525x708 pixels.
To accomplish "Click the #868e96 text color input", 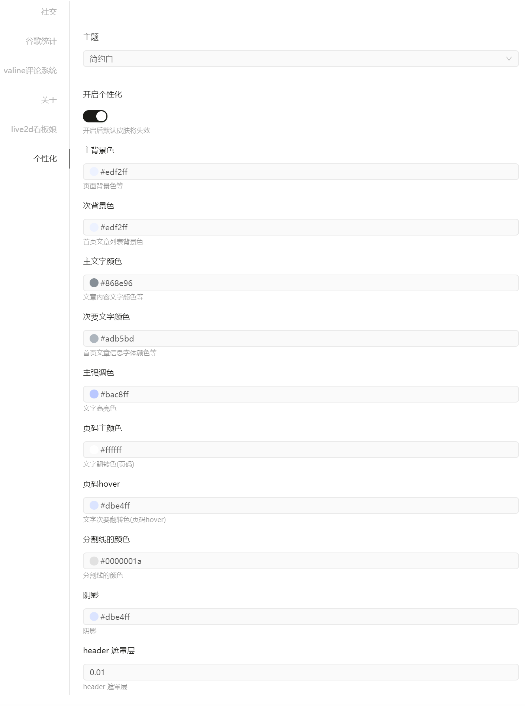I will coord(300,283).
